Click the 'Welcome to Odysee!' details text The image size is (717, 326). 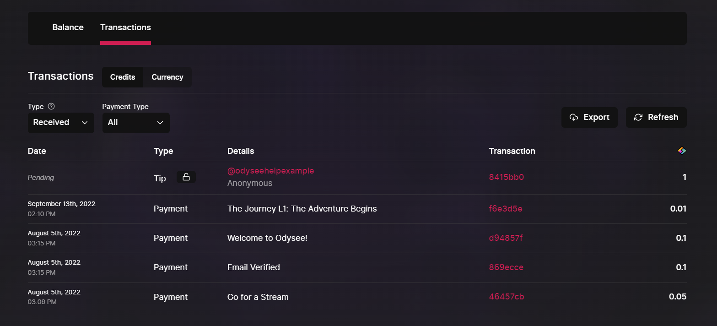(x=267, y=238)
